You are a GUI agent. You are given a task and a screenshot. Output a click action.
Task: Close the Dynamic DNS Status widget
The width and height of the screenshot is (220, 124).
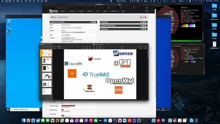tap(145, 25)
